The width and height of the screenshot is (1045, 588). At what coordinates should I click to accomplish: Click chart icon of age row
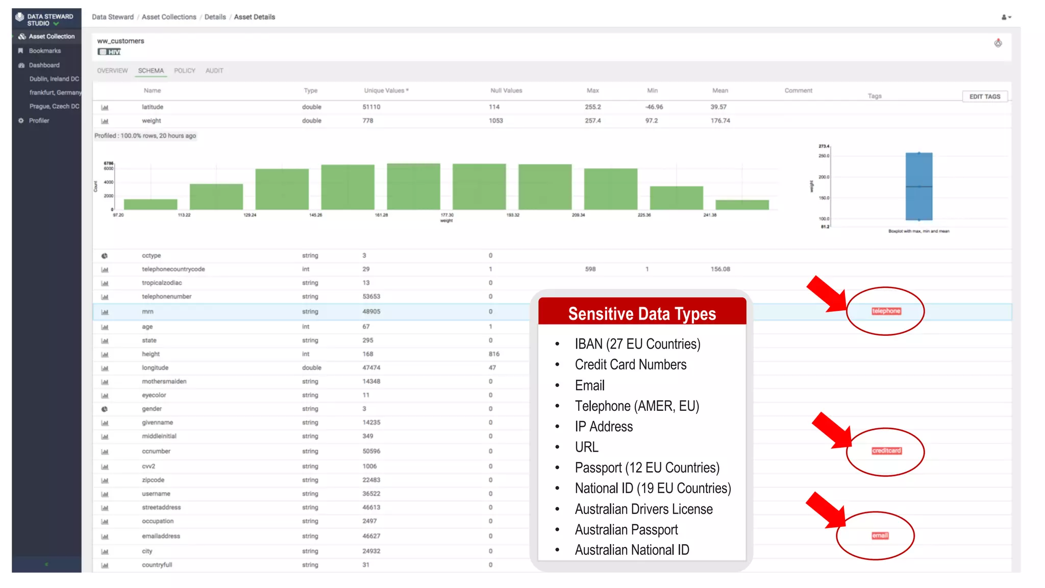pyautogui.click(x=105, y=327)
